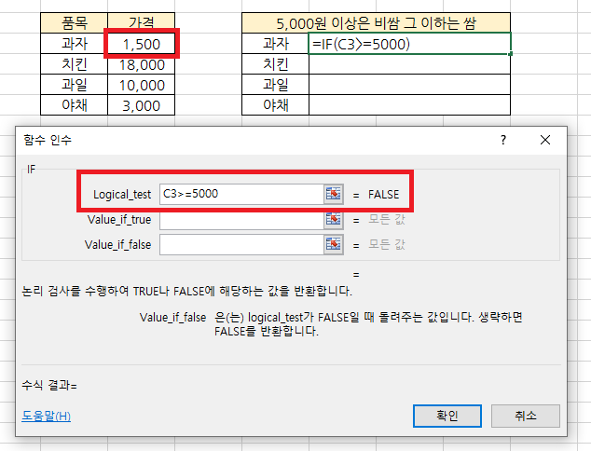Viewport: 591px width, 451px height.
Task: Click the dialog help question mark
Action: [503, 140]
